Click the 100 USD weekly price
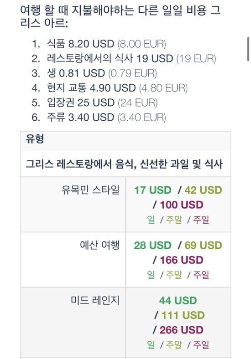Image resolution: width=251 pixels, height=359 pixels. [x=182, y=205]
